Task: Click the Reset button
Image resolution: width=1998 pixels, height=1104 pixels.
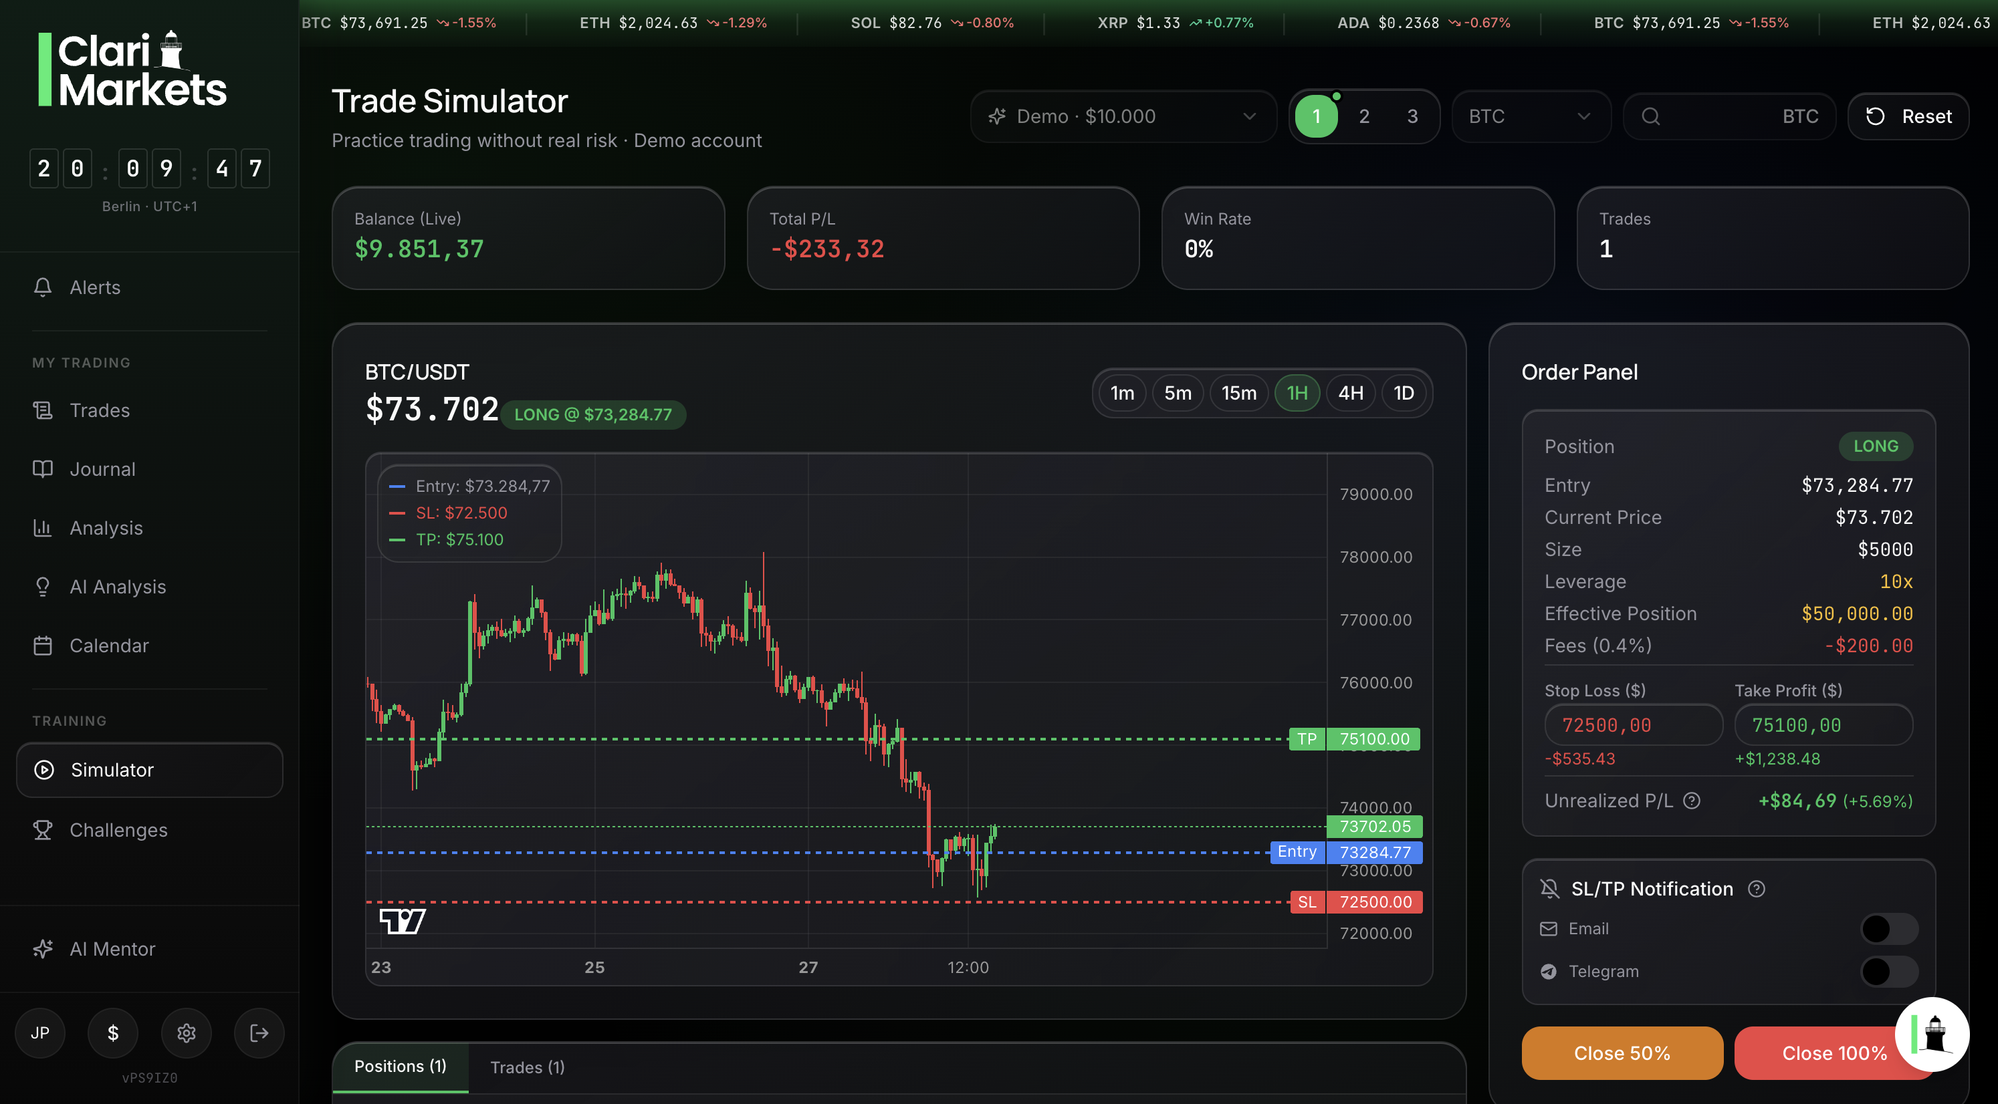Action: point(1908,116)
